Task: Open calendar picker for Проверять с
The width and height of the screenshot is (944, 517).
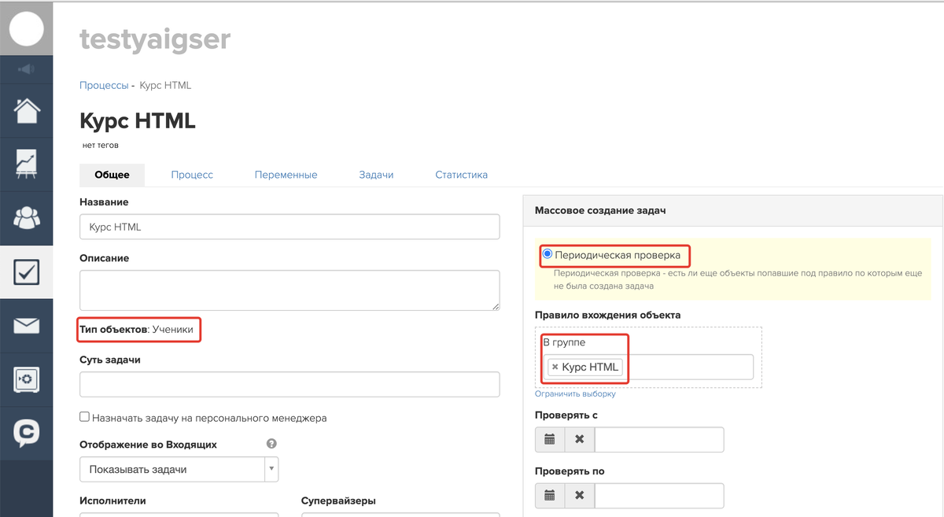Action: tap(550, 439)
